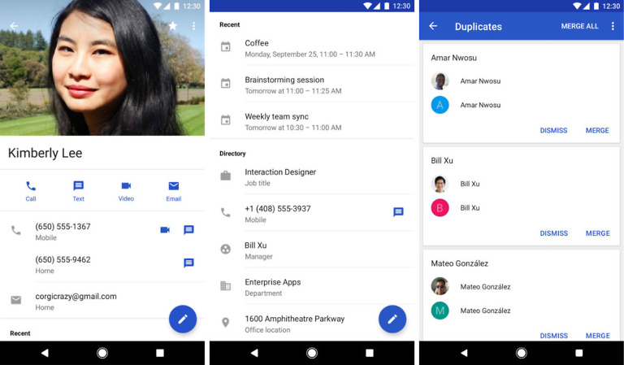Tap Amar Nwosu's photo avatar

pyautogui.click(x=440, y=80)
